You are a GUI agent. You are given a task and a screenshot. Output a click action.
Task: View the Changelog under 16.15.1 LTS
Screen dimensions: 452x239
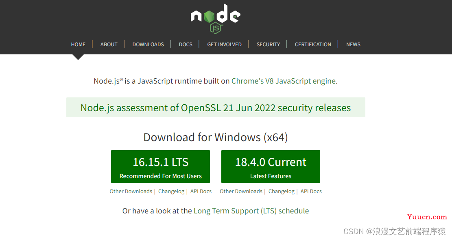[x=171, y=192]
